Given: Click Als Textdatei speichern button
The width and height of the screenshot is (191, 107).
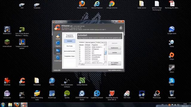Looking at the screenshot, I should (x=115, y=63).
